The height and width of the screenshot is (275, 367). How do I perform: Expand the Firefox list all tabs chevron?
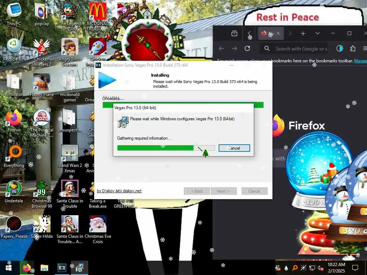318,33
